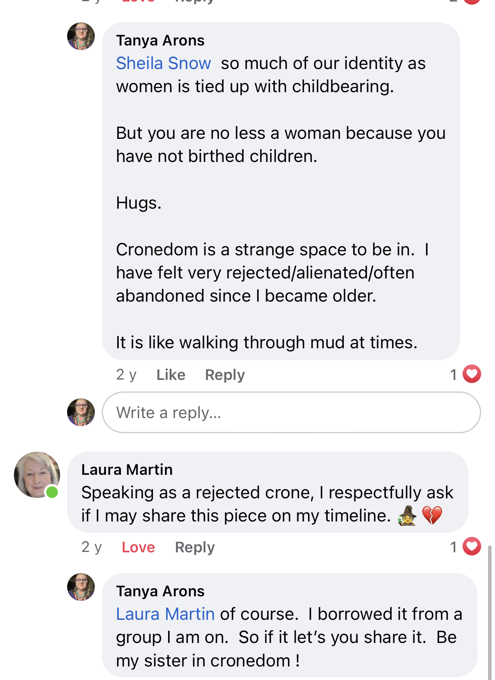The width and height of the screenshot is (495, 680).
Task: Tap avatar beside Write a reply box
Action: [81, 412]
